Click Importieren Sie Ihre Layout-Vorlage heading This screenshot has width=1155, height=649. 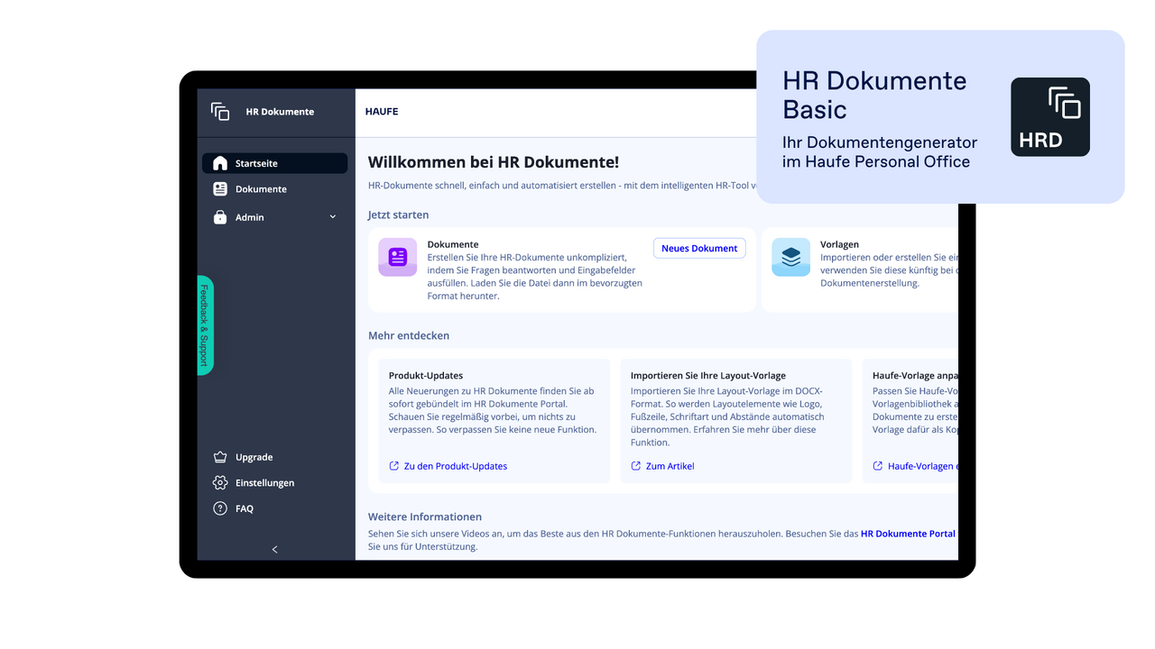point(708,375)
